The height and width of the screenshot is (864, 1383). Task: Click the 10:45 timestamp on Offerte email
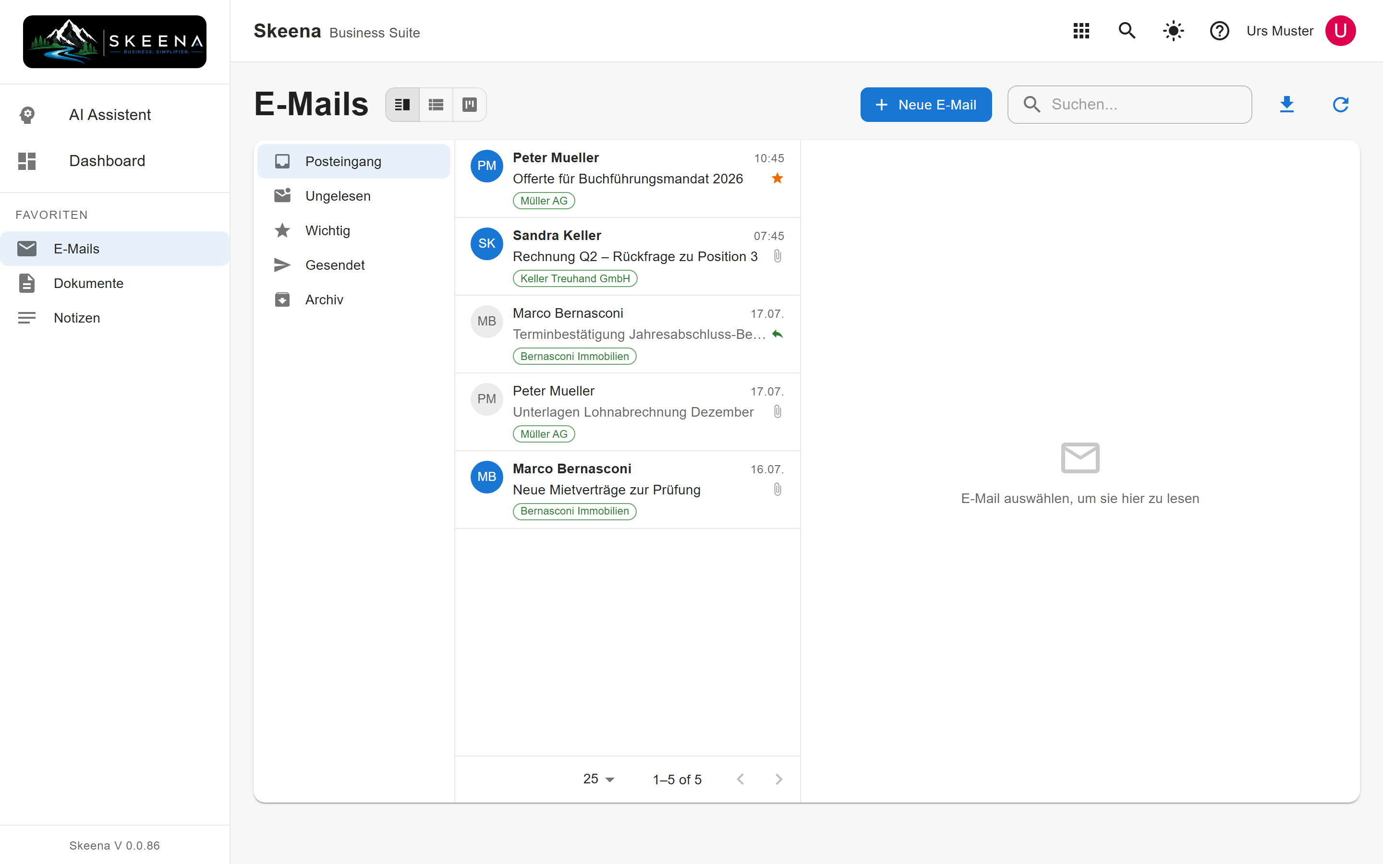click(769, 158)
